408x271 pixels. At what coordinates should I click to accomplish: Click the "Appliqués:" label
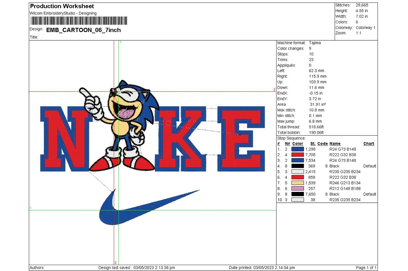click(x=286, y=65)
